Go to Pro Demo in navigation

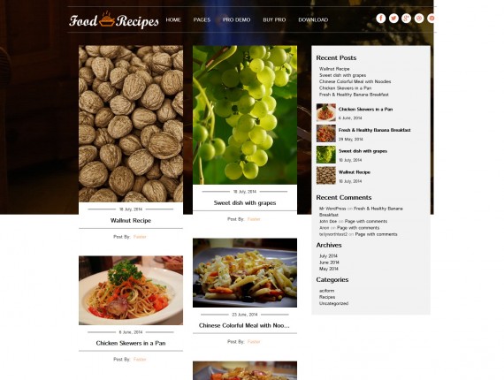click(x=237, y=20)
